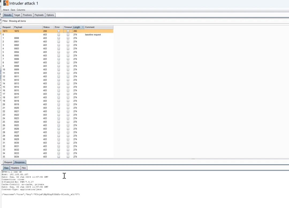This screenshot has height=208, width=289.
Task: Toggle Timeout checkbox for baseline request row
Action: [68, 35]
